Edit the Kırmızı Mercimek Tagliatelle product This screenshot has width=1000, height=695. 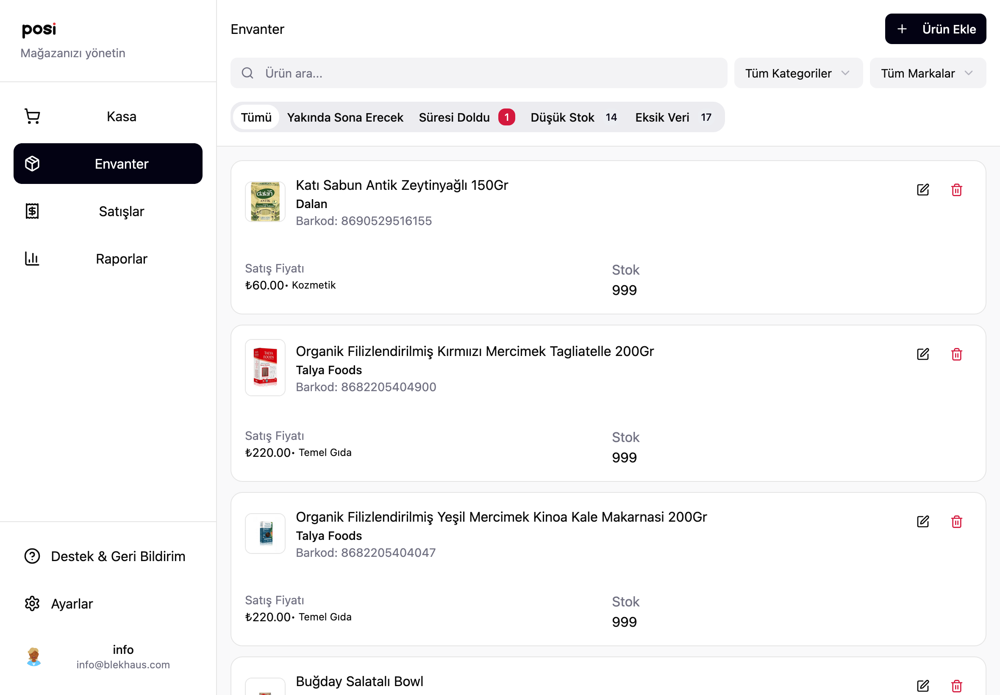(x=923, y=354)
